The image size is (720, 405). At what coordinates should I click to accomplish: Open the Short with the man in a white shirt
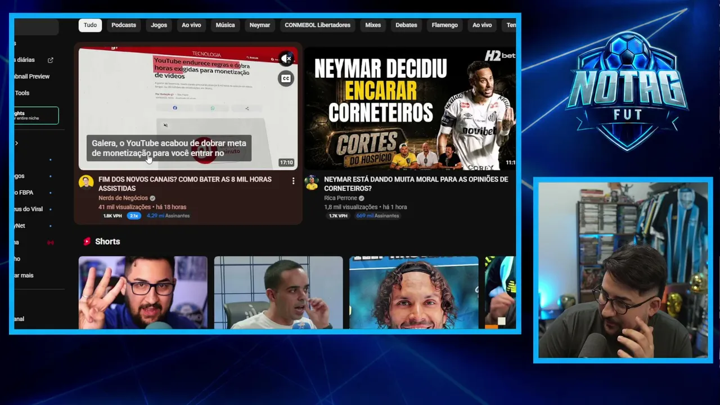(278, 292)
